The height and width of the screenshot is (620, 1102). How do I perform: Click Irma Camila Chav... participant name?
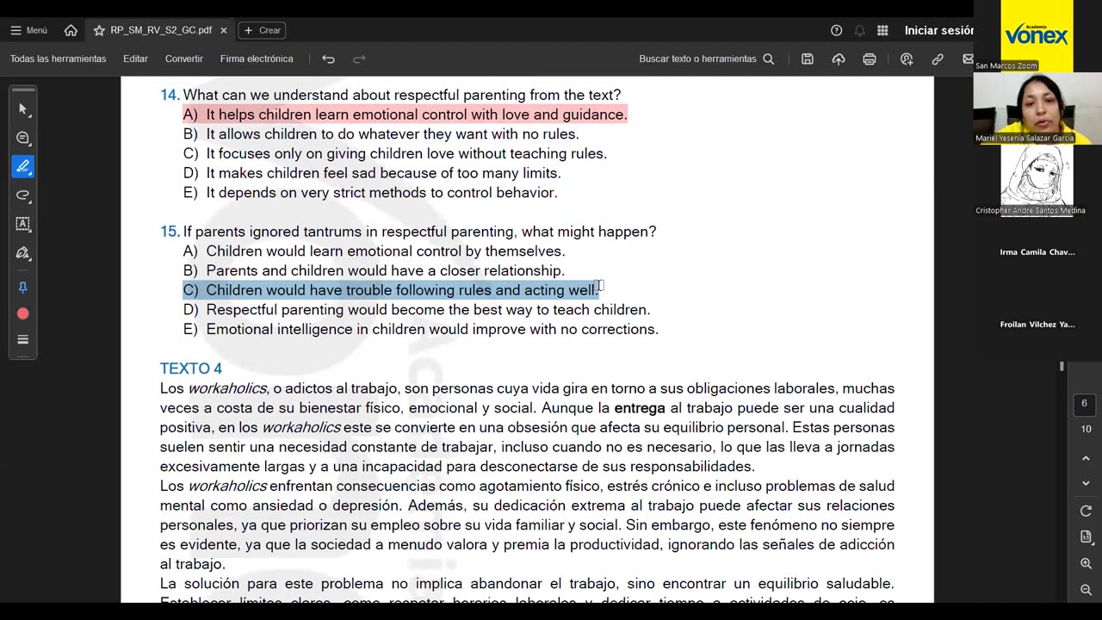click(x=1037, y=252)
